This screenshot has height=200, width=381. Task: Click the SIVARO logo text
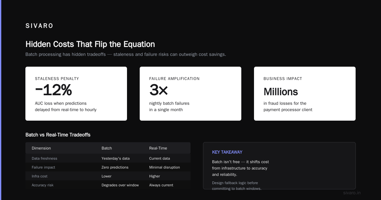[39, 26]
